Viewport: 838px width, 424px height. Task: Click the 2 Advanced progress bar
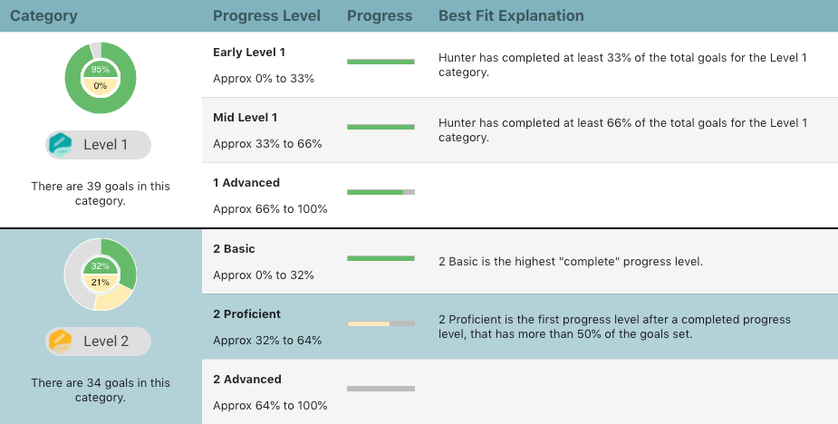(x=380, y=389)
